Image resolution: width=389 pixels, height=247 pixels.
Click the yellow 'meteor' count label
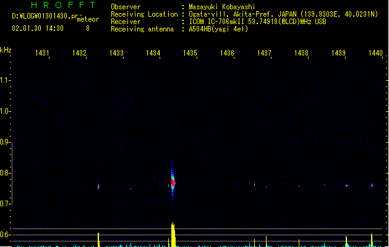pos(88,19)
